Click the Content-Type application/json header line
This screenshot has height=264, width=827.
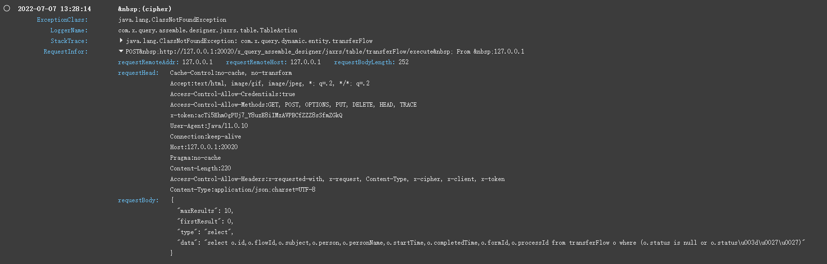tap(242, 190)
